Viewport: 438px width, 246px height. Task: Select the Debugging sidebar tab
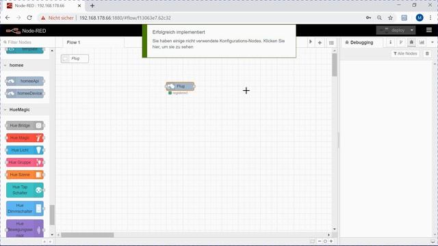(x=361, y=42)
